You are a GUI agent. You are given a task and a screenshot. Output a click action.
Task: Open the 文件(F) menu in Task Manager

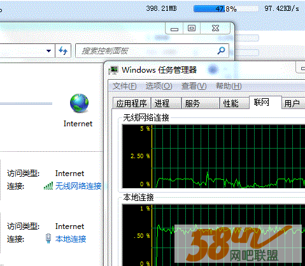124,86
